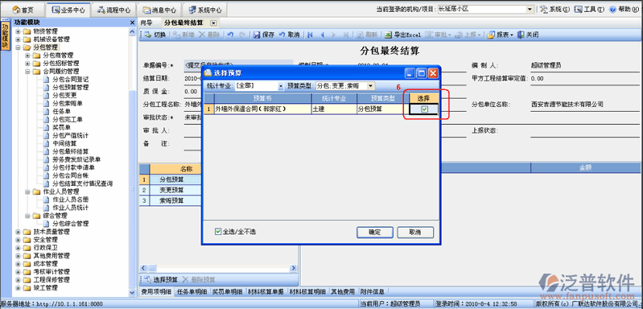The width and height of the screenshot is (643, 309).
Task: Click the 确定 button in dialog
Action: coord(375,233)
